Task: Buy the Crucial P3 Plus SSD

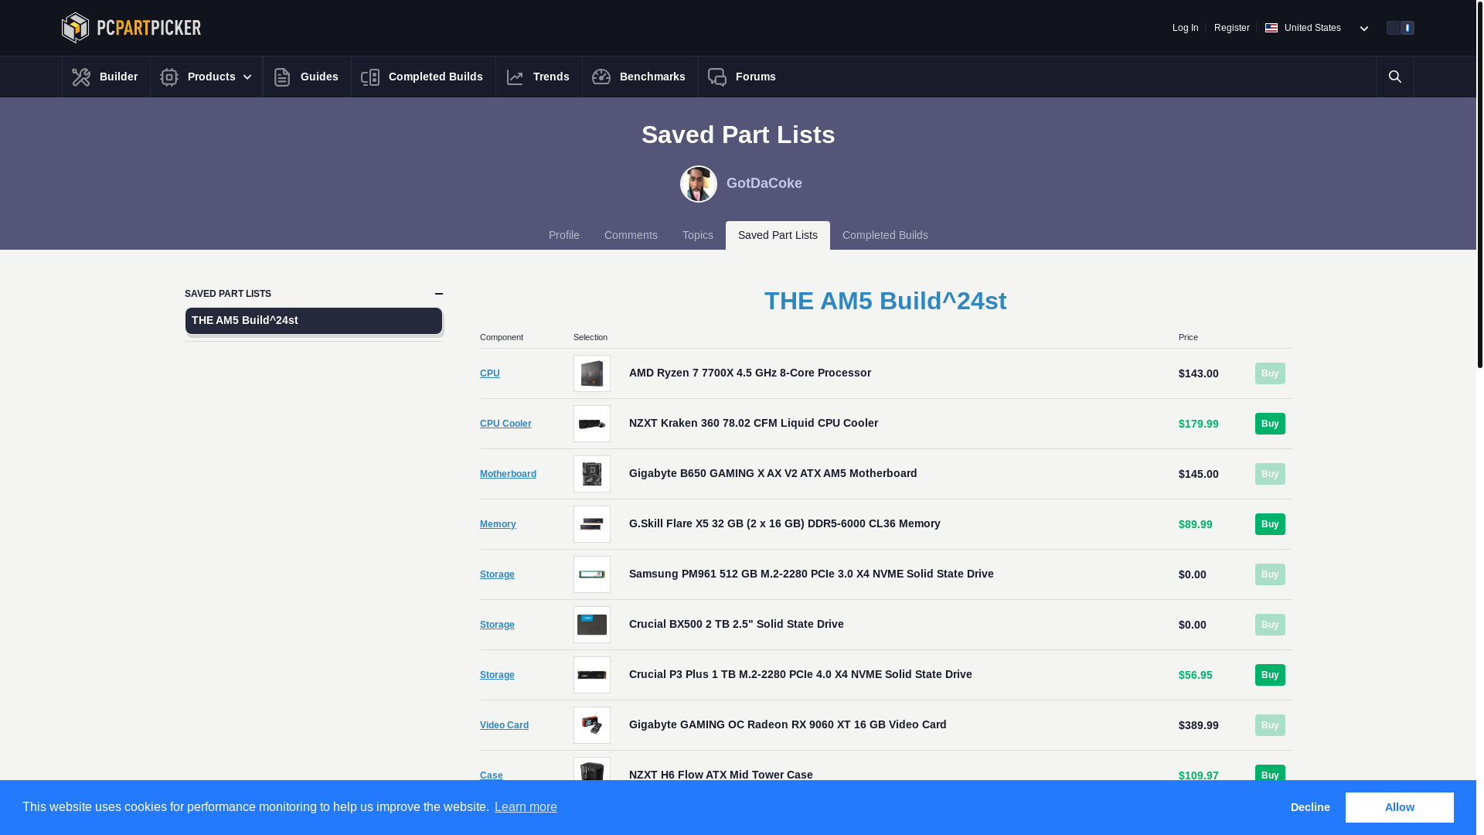Action: tap(1270, 675)
